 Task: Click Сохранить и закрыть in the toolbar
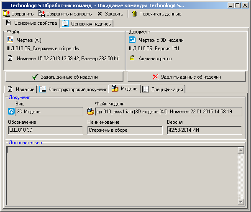point(64,14)
